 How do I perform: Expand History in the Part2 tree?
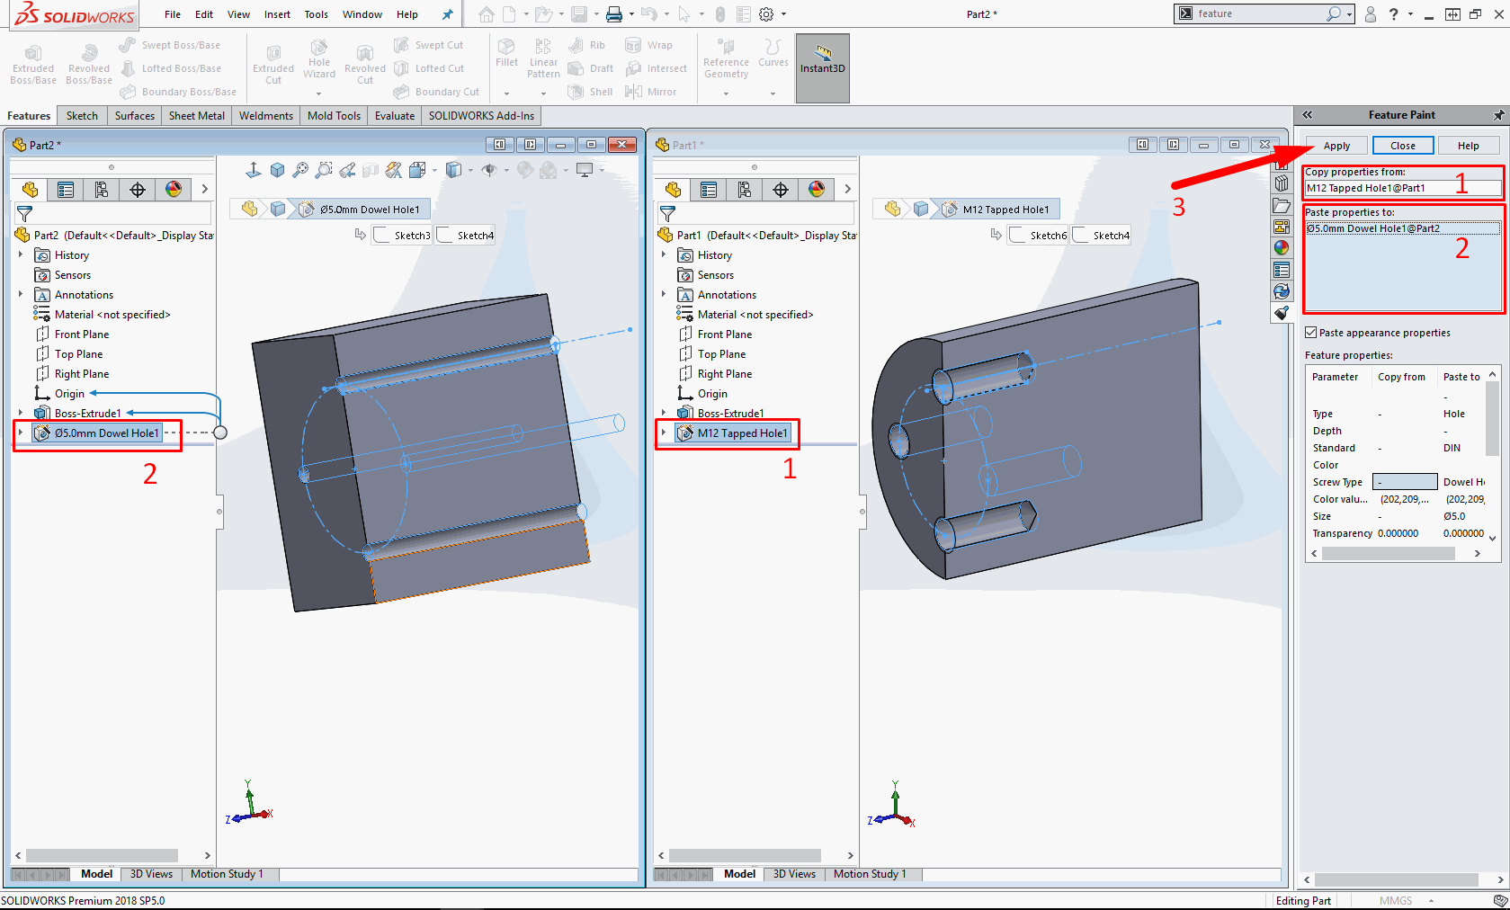(x=21, y=255)
